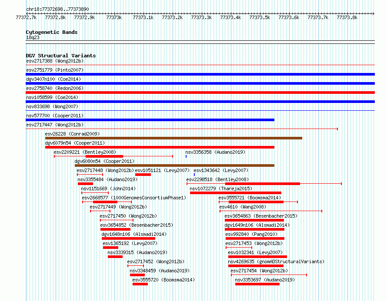Click the dgv6080n54 (Cooper2011) brown bar

[174, 165]
